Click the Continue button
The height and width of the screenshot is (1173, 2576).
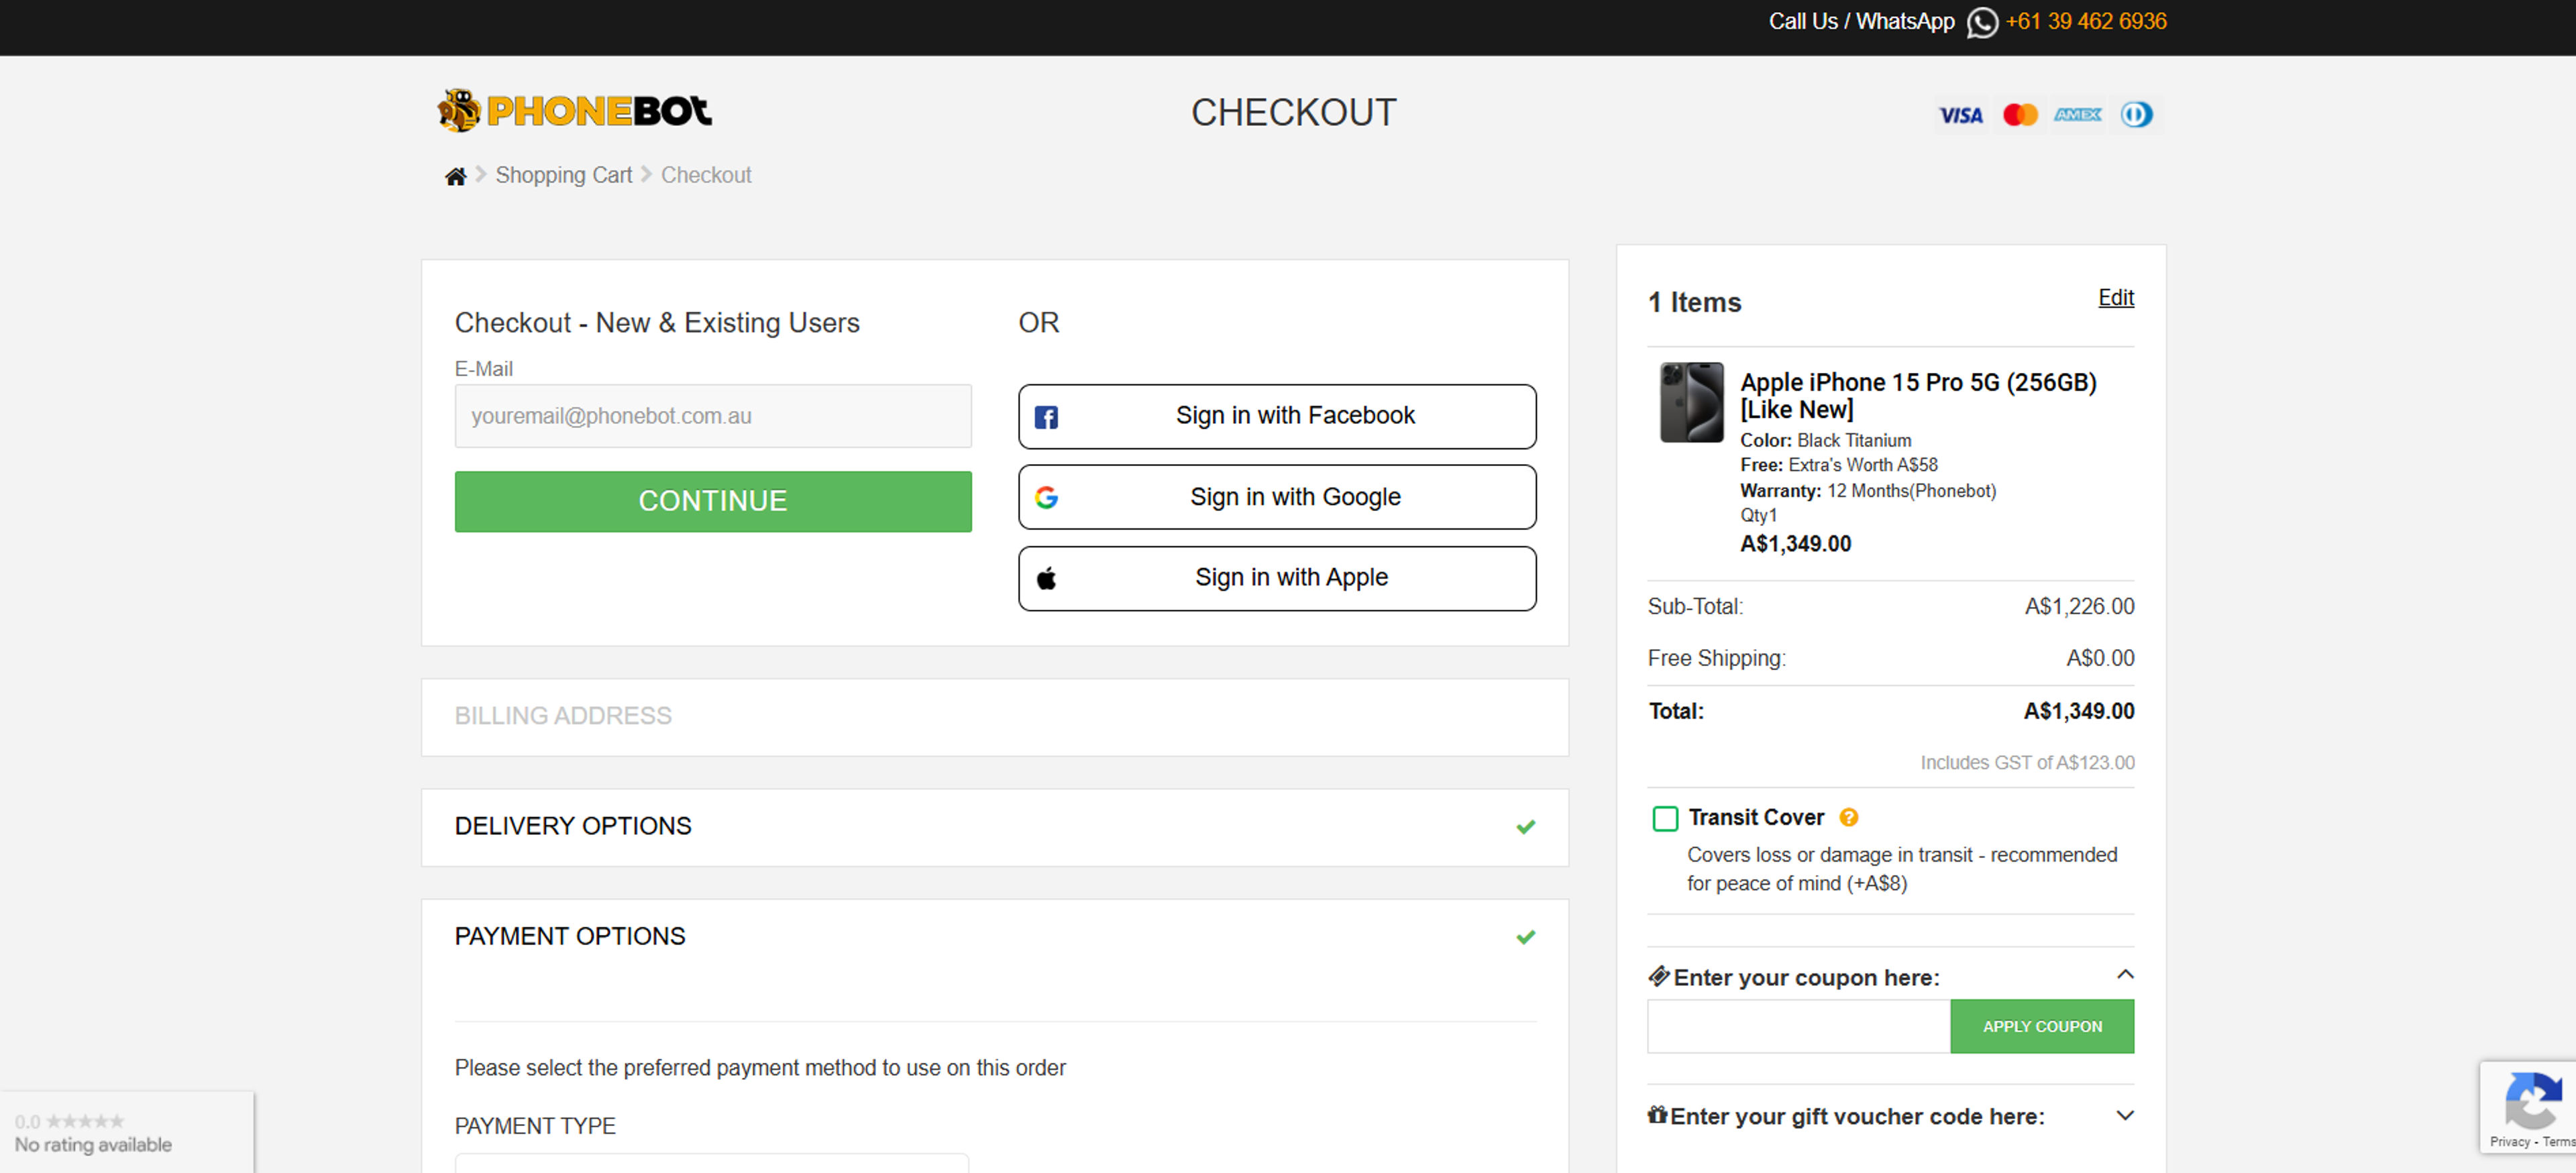tap(713, 501)
